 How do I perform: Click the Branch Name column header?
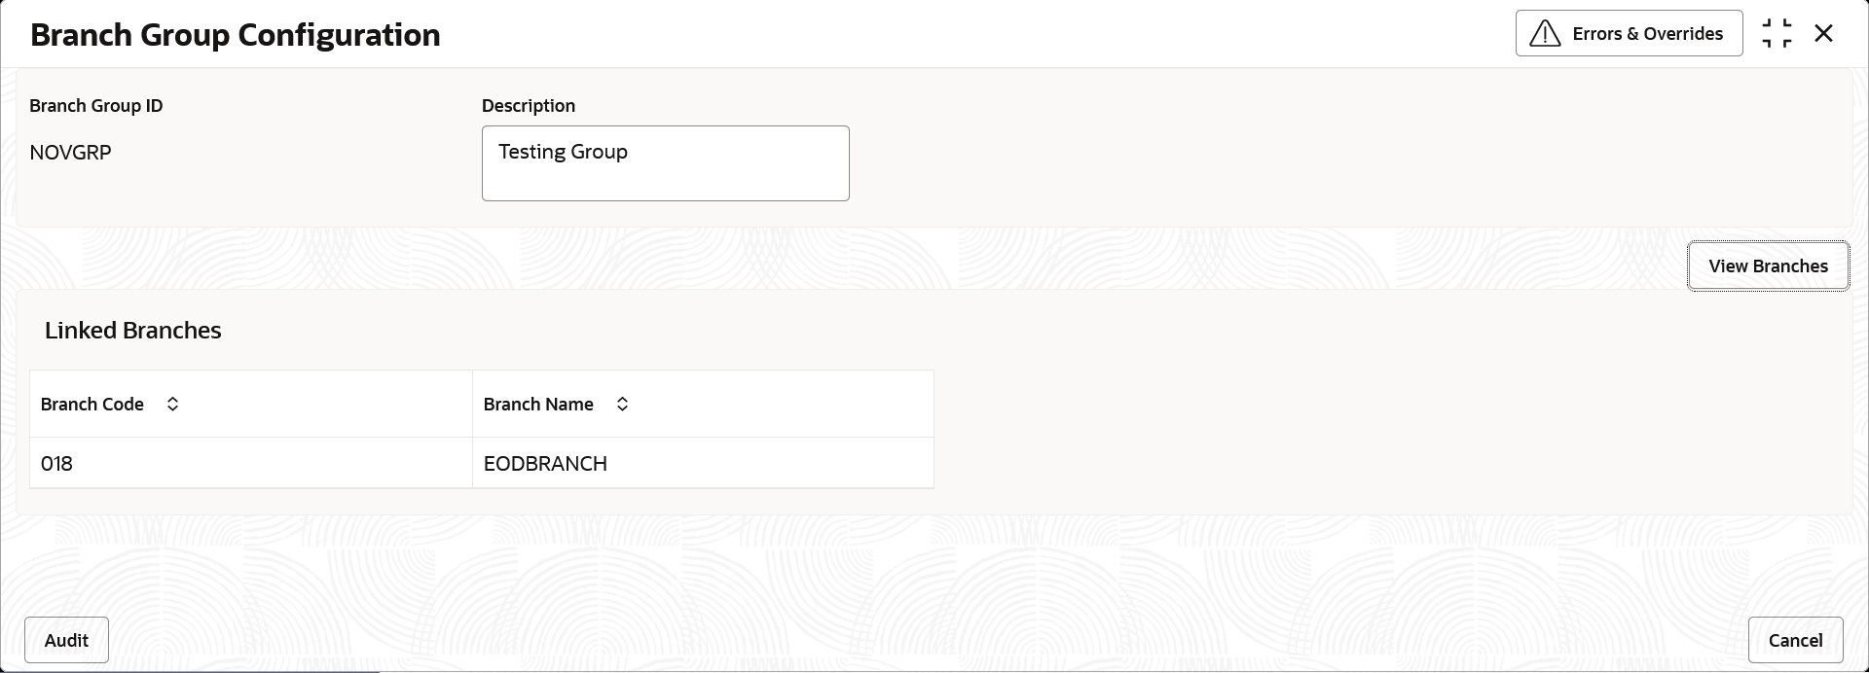click(x=703, y=404)
